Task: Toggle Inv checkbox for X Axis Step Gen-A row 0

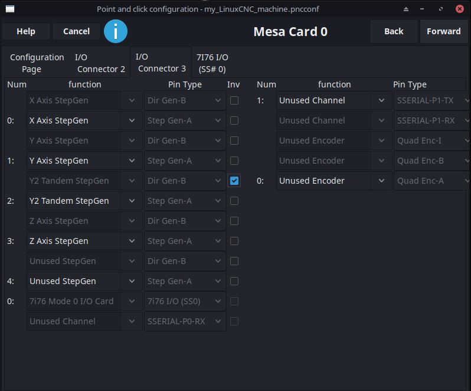Action: (234, 120)
